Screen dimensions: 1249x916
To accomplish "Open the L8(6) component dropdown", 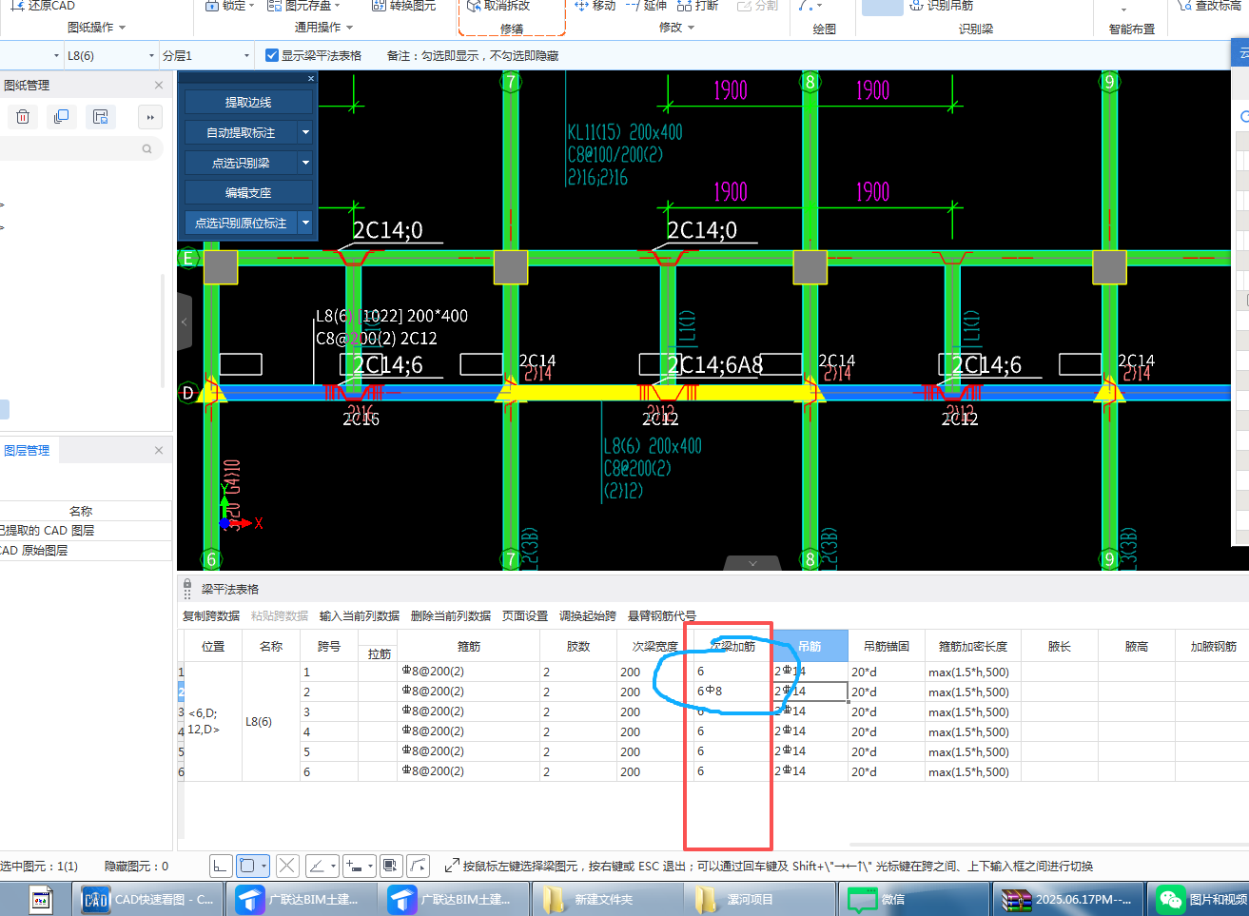I will click(x=151, y=56).
